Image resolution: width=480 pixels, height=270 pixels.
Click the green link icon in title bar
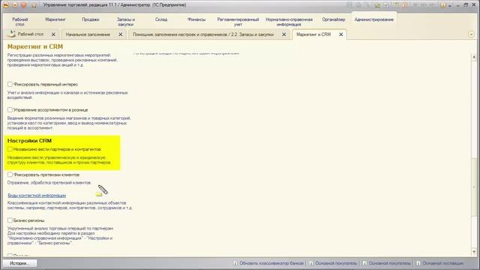pyautogui.click(x=377, y=5)
